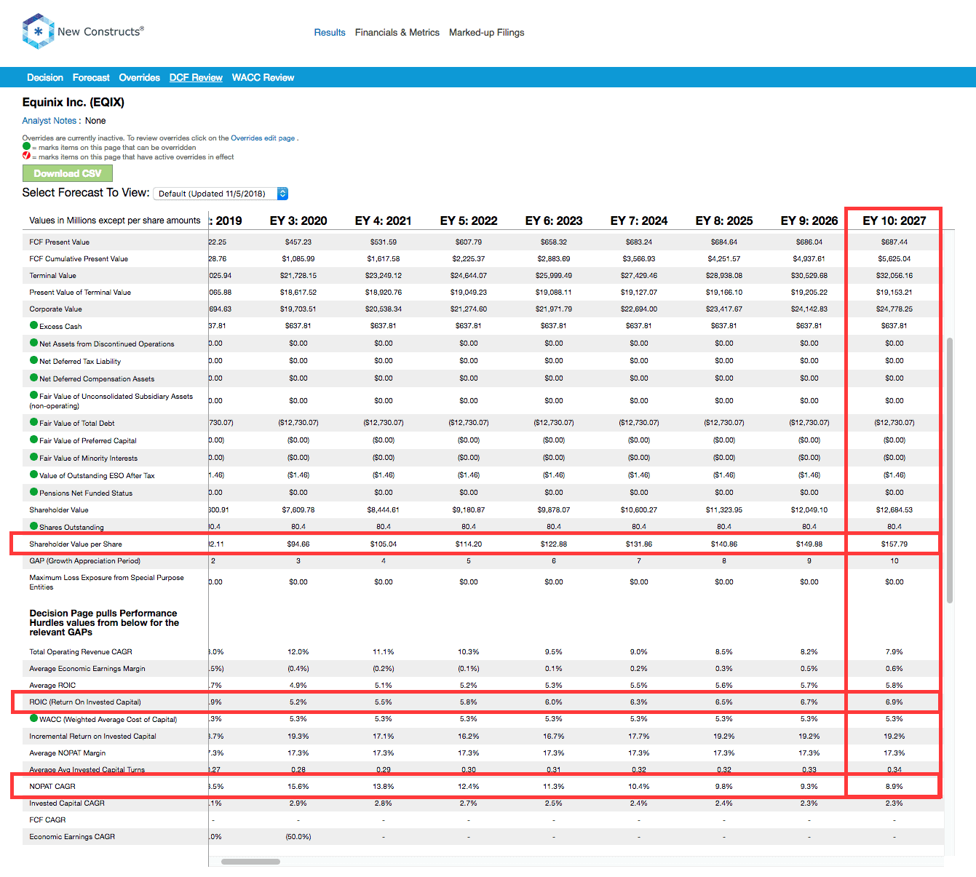The width and height of the screenshot is (976, 877).
Task: Click the FCF Cumulative Present Value label
Action: point(79,258)
